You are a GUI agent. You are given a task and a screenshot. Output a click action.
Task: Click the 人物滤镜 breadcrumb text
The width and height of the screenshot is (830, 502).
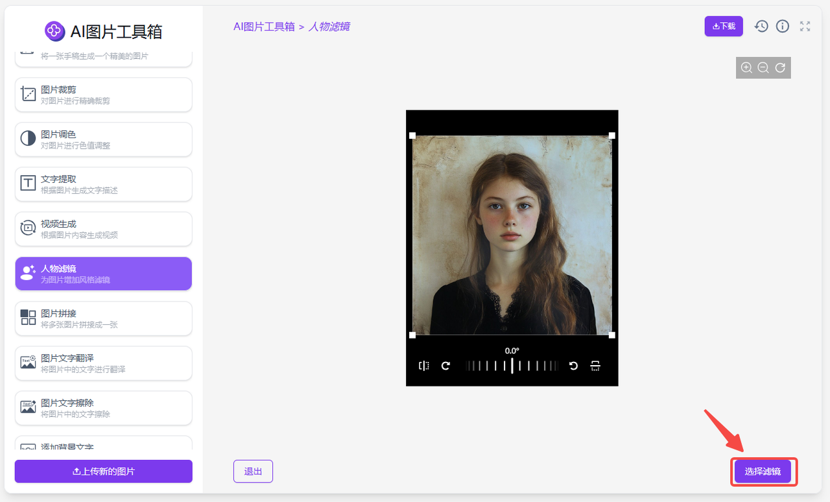329,27
